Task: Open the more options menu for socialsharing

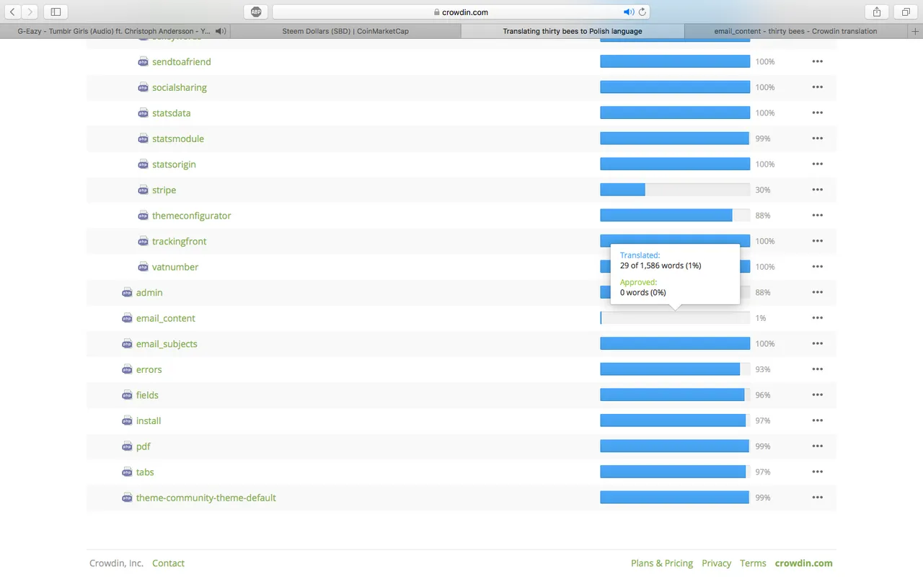Action: [x=817, y=87]
